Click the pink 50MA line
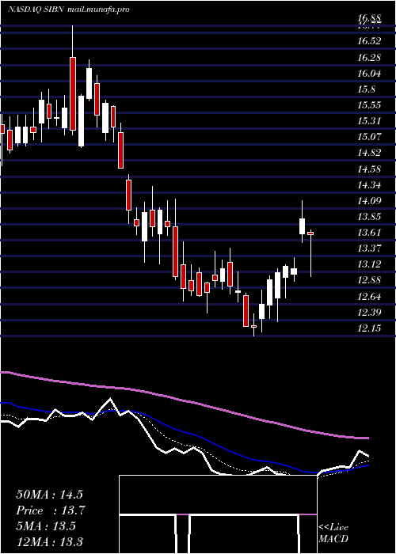This screenshot has width=396, height=554. pyautogui.click(x=184, y=400)
